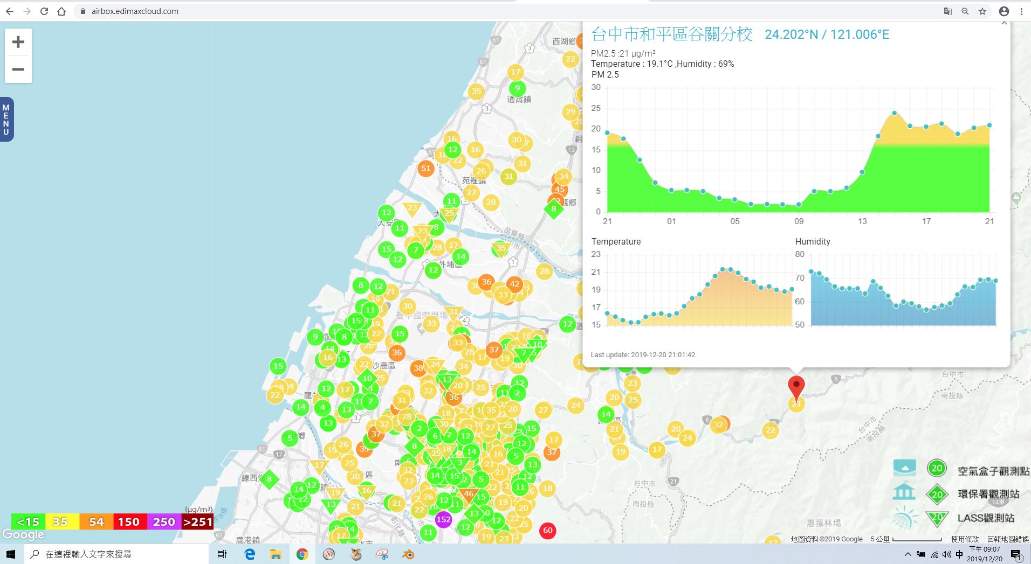Select orange 42 station marker

point(514,284)
